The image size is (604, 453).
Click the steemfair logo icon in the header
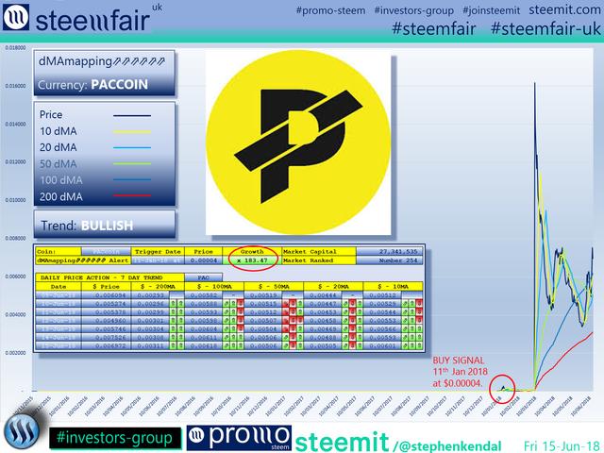tap(15, 17)
